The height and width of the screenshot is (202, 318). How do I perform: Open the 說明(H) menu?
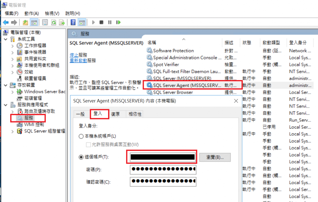[x=73, y=13]
